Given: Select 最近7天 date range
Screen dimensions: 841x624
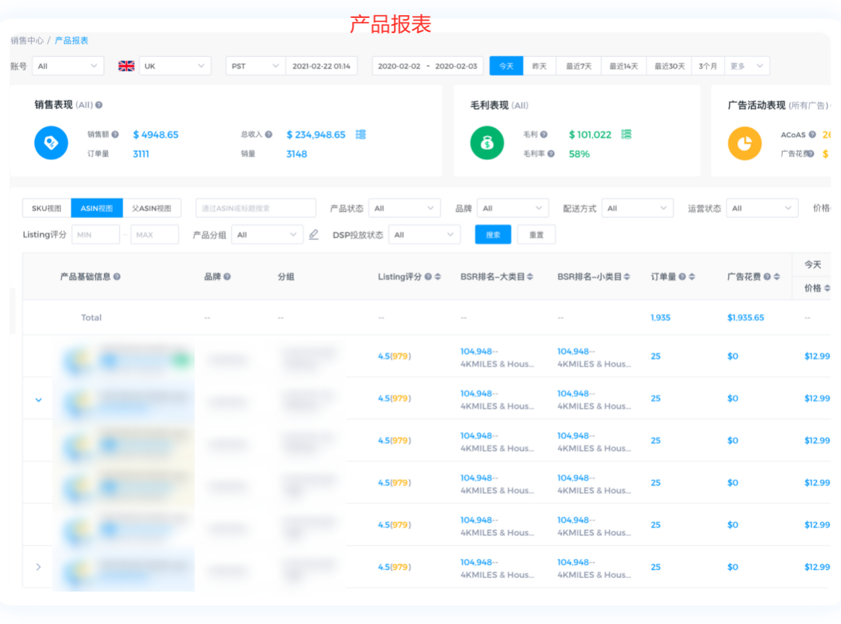Looking at the screenshot, I should 578,66.
